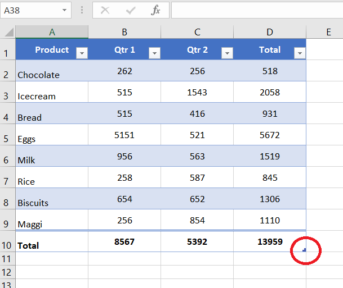Screen dimensions: 343x288
Task: Select cell with value 1306
Action: [270, 199]
